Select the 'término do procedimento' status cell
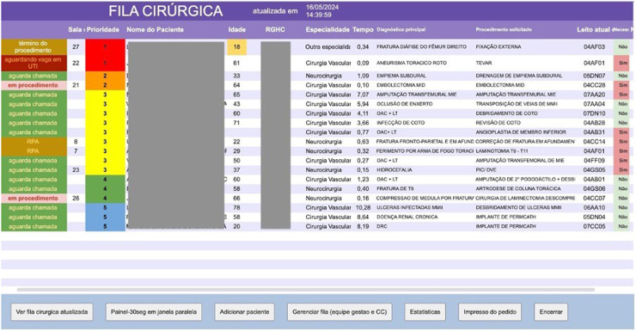636x331 pixels. click(34, 47)
